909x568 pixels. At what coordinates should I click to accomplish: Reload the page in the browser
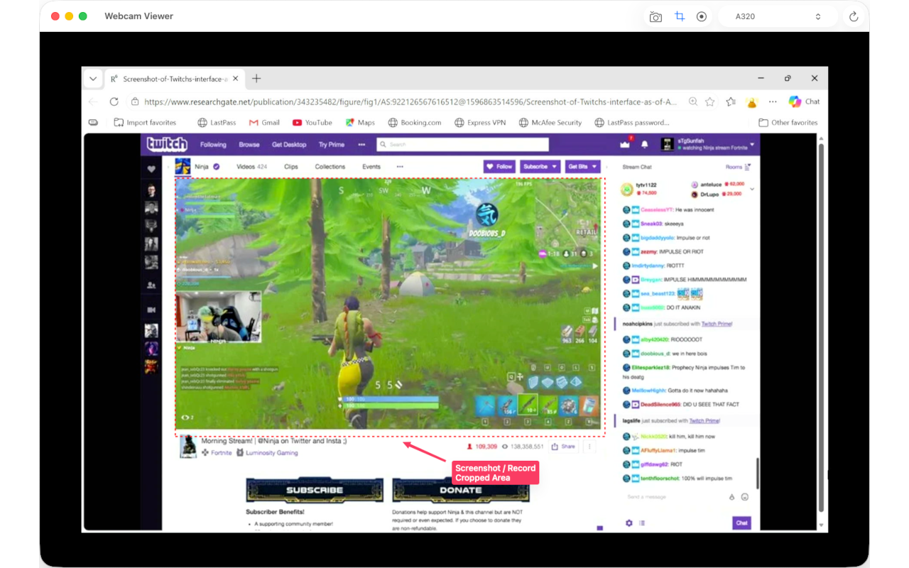pyautogui.click(x=114, y=102)
